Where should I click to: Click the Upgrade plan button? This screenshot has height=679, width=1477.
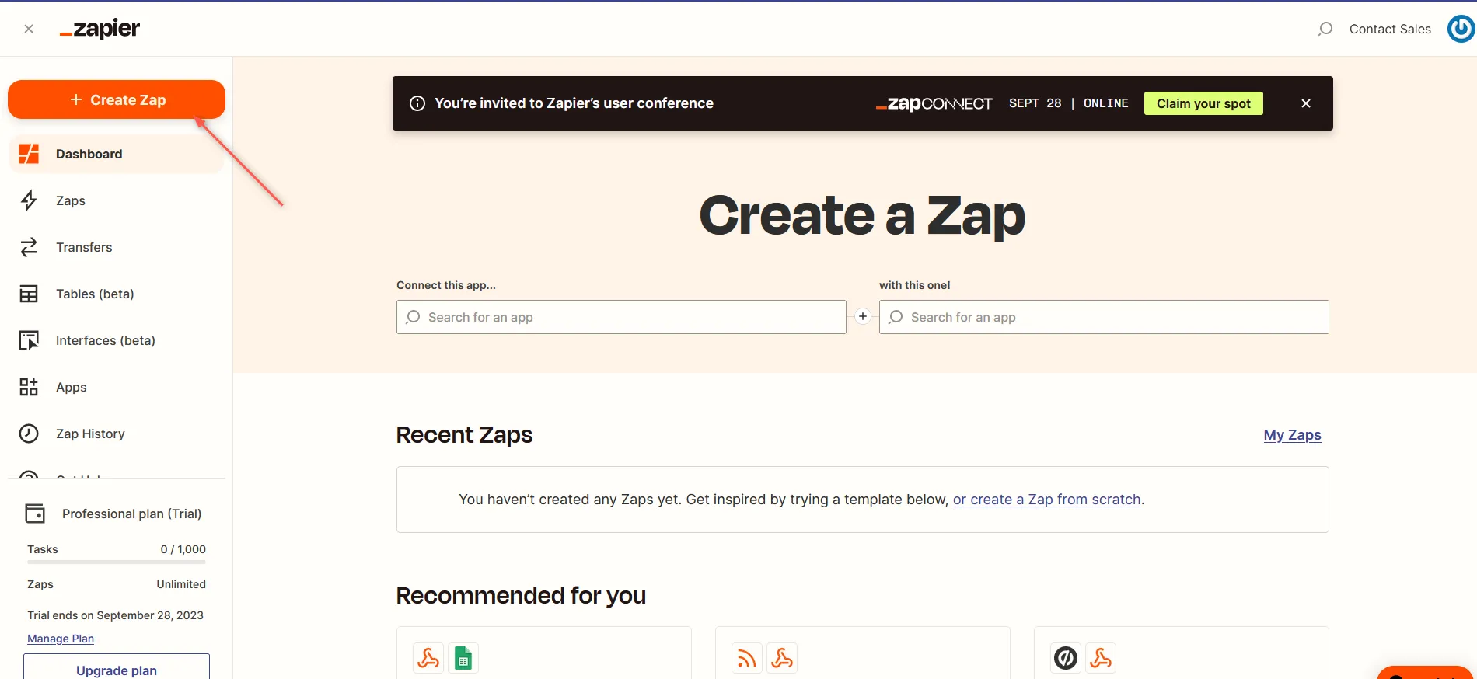[117, 668]
